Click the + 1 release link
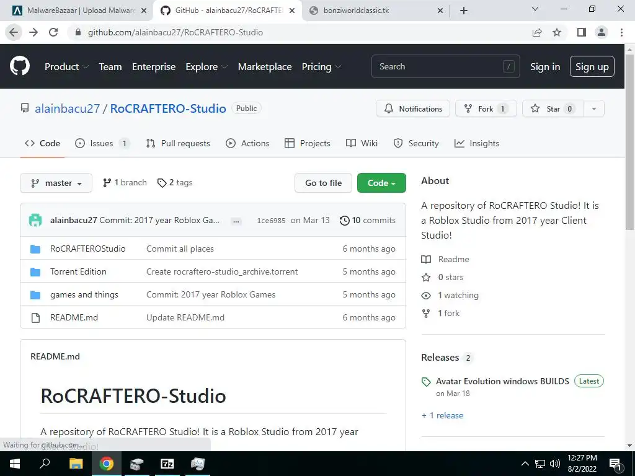The image size is (635, 476). (x=442, y=415)
